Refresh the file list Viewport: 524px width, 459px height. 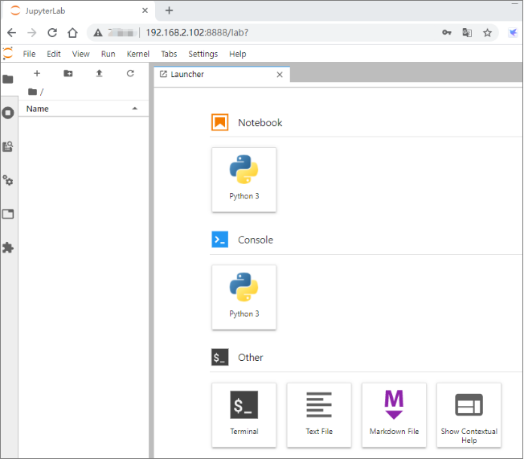click(x=130, y=73)
